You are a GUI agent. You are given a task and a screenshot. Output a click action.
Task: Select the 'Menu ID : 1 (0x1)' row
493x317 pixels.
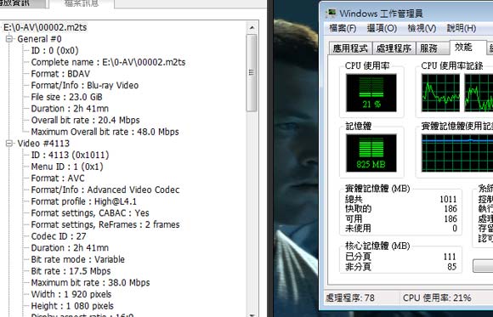(67, 167)
